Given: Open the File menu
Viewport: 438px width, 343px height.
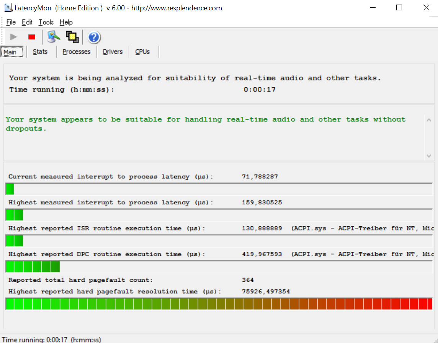Looking at the screenshot, I should tap(11, 22).
